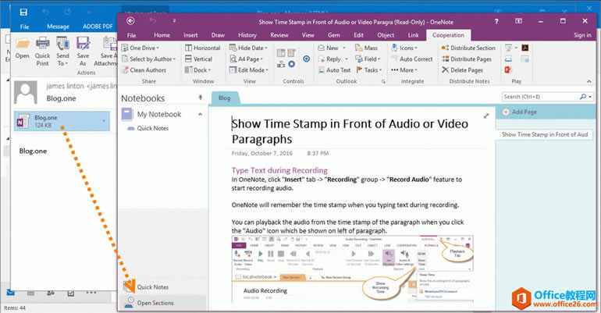The height and width of the screenshot is (313, 601).
Task: Open the Draw ribbon tab
Action: coord(218,35)
